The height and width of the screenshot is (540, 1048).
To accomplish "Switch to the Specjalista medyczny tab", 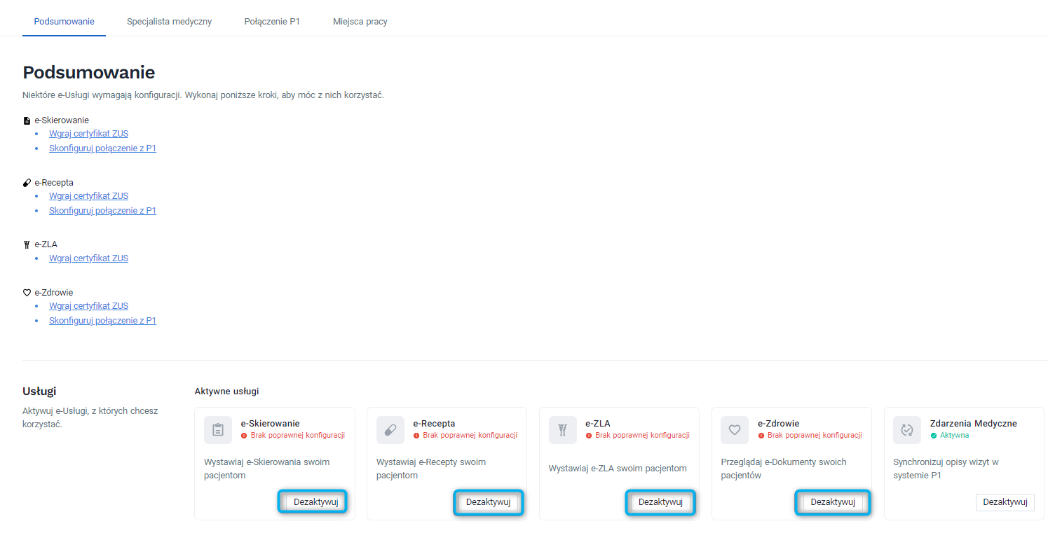I will [168, 21].
